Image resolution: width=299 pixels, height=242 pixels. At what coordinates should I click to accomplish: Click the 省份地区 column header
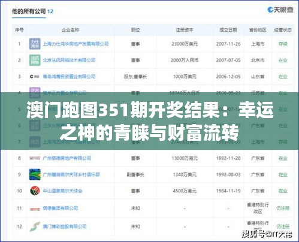coord(258,30)
